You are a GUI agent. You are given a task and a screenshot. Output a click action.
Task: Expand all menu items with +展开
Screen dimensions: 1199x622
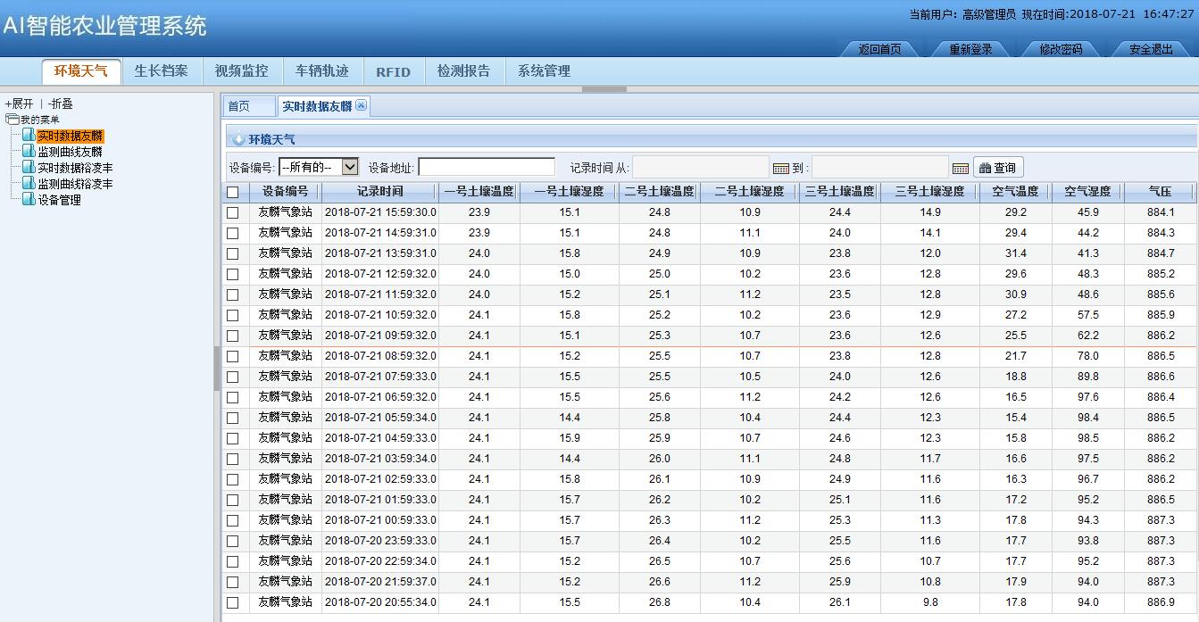(19, 104)
